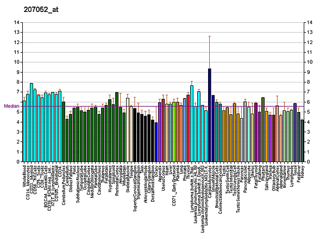
Task: Select the 10 tick on the left axis
Action: pos(16,62)
